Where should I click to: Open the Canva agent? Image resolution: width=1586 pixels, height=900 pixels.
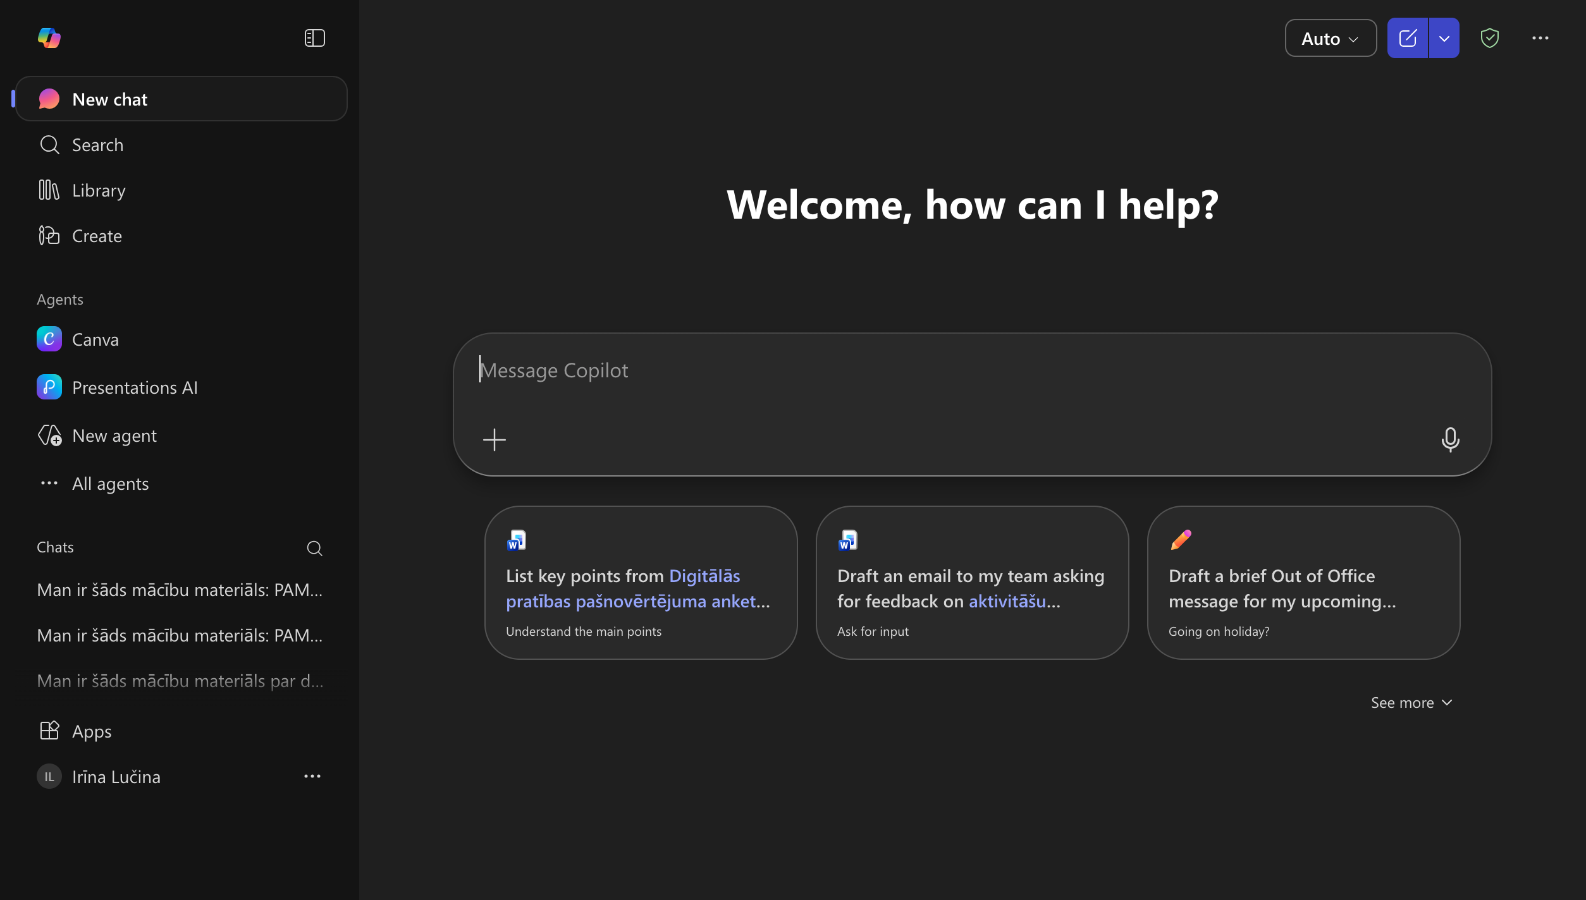[x=95, y=339]
